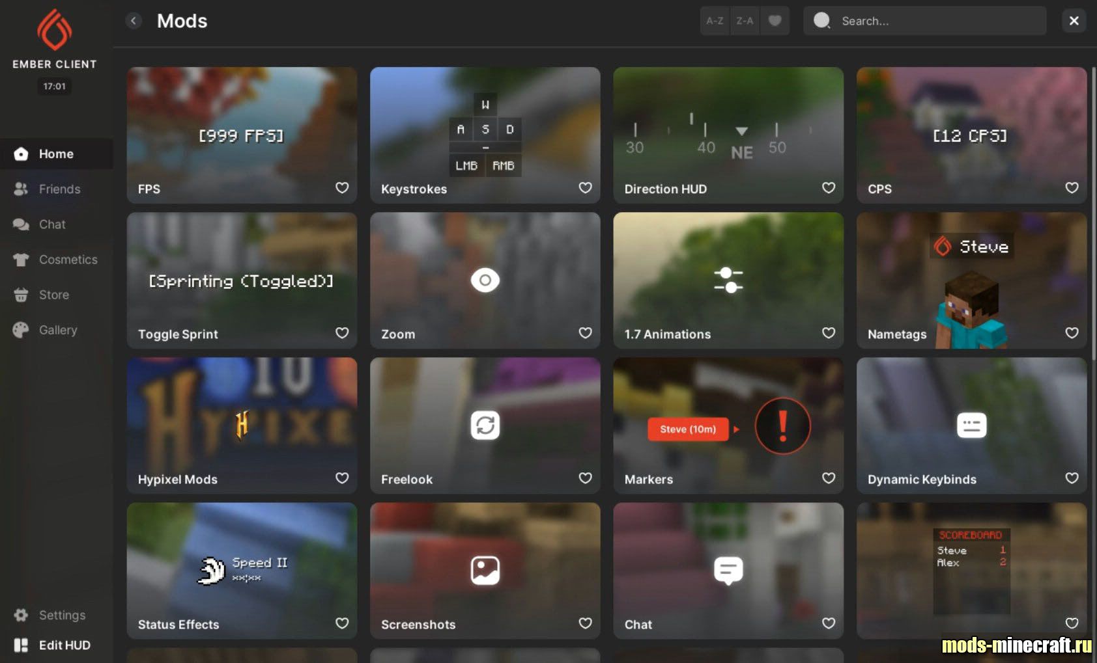Sort mods Z-A
Viewport: 1097px width, 663px height.
click(745, 21)
